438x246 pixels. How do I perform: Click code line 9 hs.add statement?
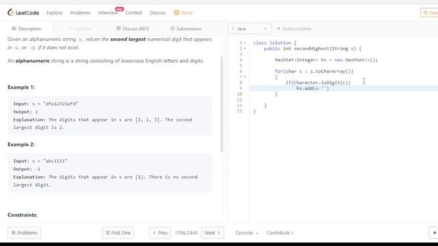tap(313, 88)
